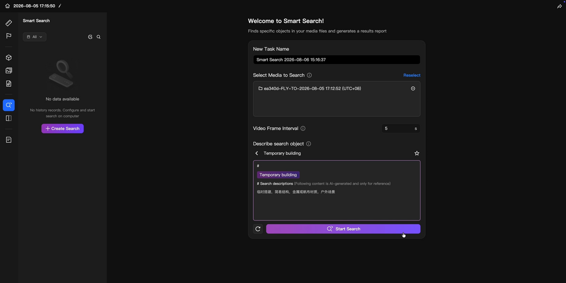
Task: Click the Welcome to Smart Search heading
Action: (286, 21)
